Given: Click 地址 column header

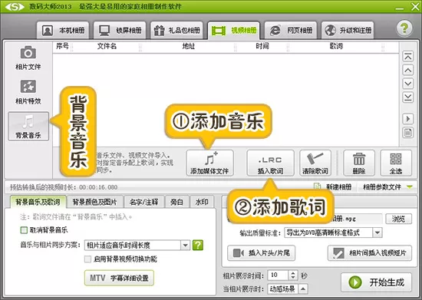Looking at the screenshot, I should tap(189, 46).
